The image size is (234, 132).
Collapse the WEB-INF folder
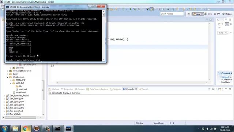tap(11, 83)
